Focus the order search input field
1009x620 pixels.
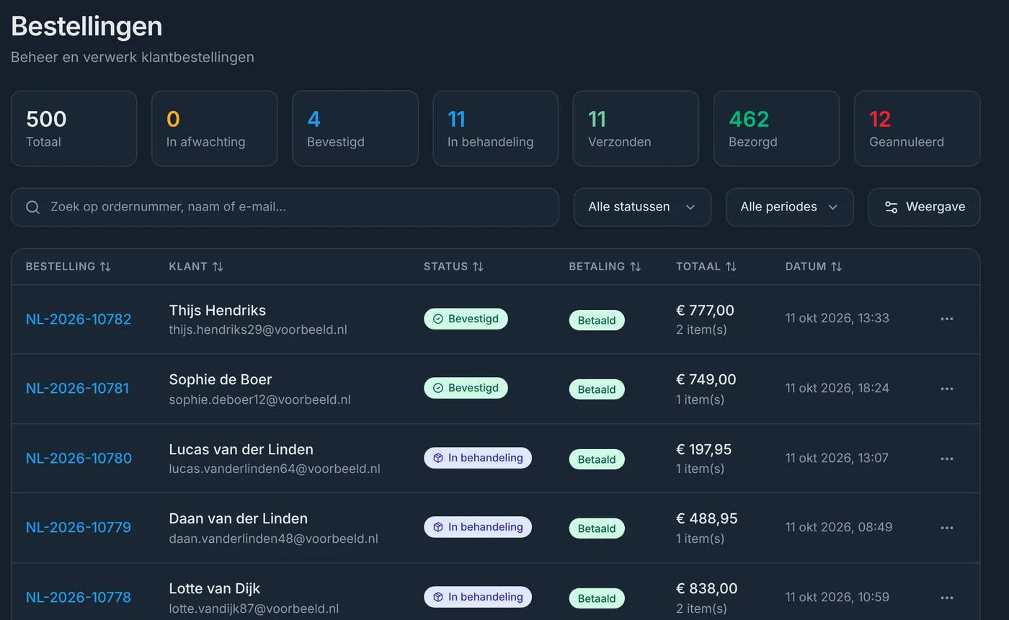[x=285, y=208]
